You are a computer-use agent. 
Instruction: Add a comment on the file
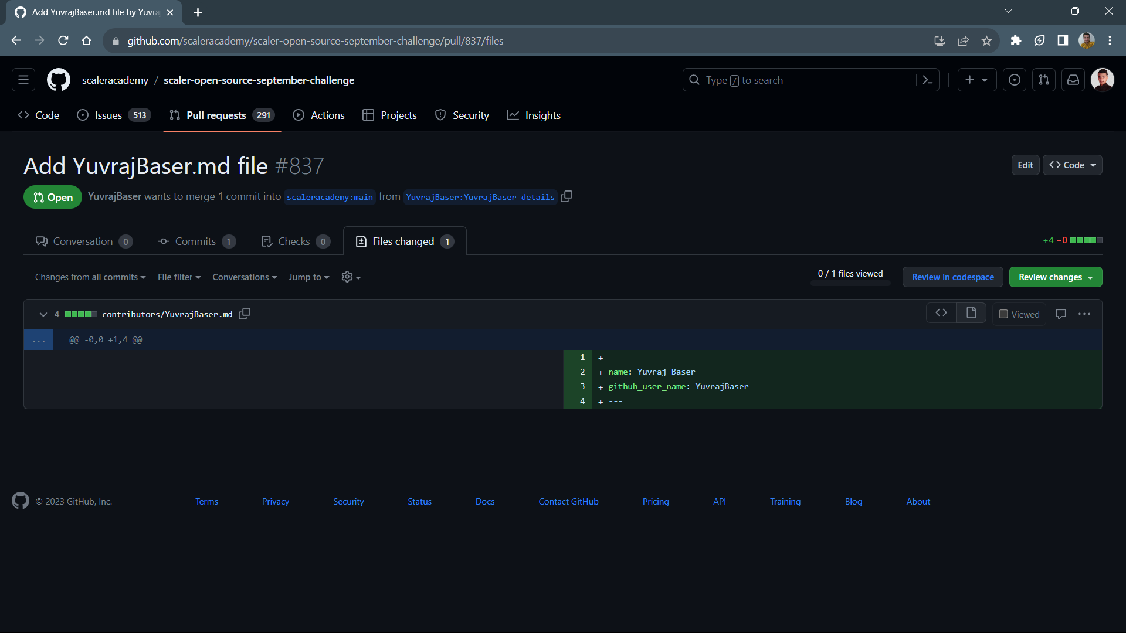[1060, 314]
